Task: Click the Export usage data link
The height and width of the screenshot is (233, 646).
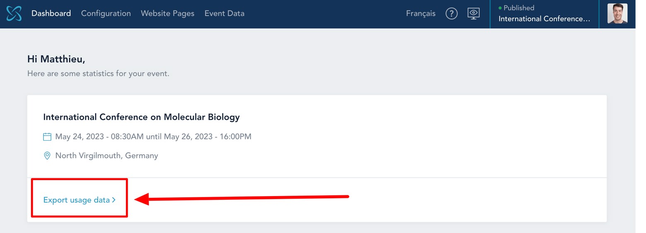Action: point(76,200)
